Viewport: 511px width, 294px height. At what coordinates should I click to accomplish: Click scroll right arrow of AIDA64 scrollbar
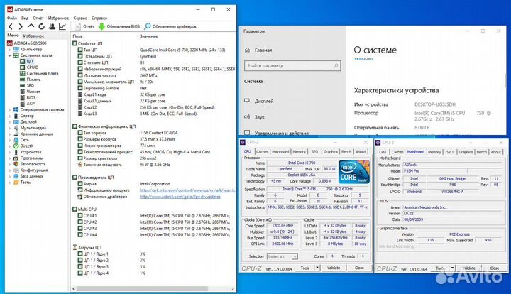click(233, 288)
